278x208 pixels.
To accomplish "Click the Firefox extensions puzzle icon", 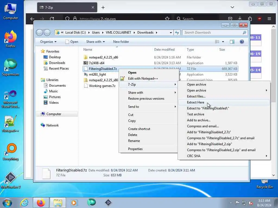I will point(250,19).
